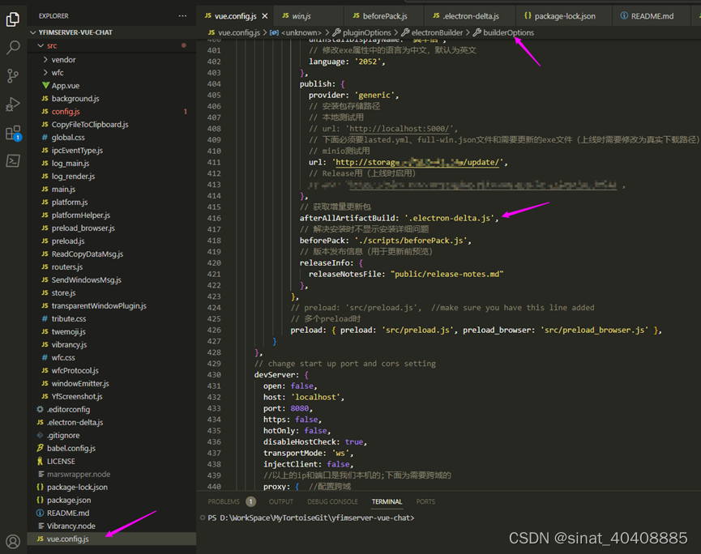Open Explorer More Actions ellipsis menu
This screenshot has height=554, width=701.
coord(182,15)
